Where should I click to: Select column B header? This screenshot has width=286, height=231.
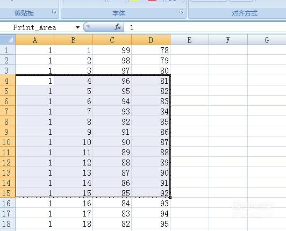[73, 40]
